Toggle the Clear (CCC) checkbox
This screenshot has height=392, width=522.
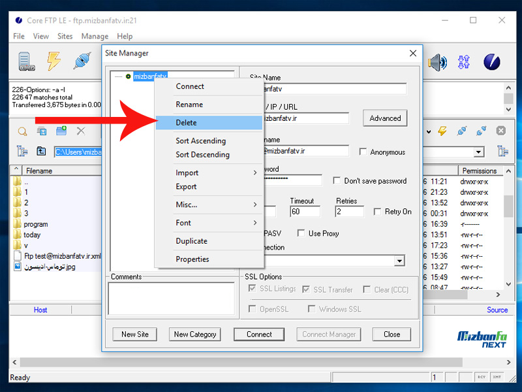[367, 289]
